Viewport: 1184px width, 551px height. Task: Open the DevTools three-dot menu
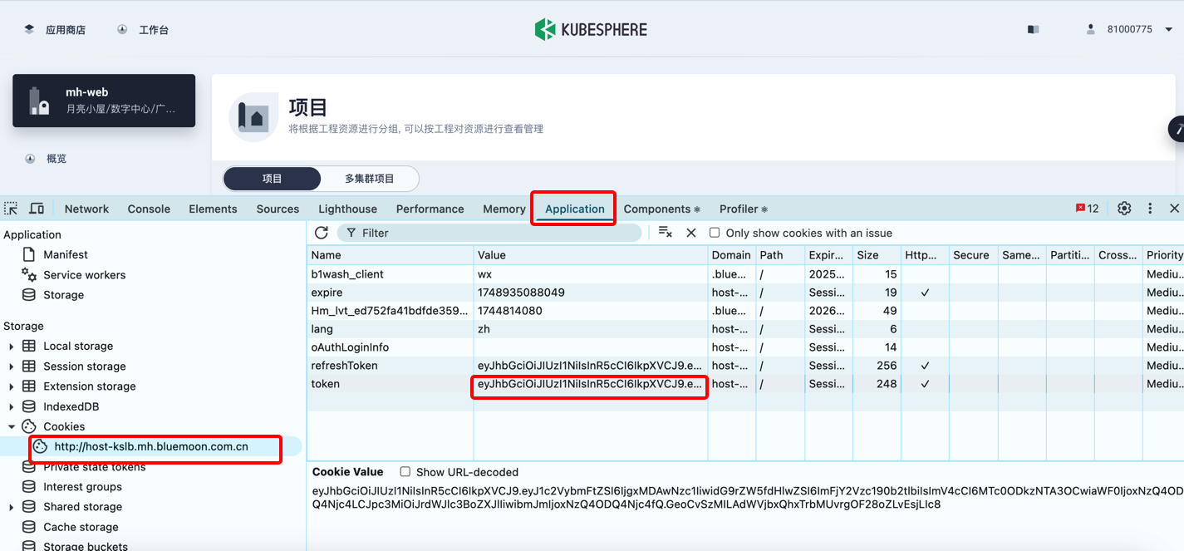(1150, 209)
